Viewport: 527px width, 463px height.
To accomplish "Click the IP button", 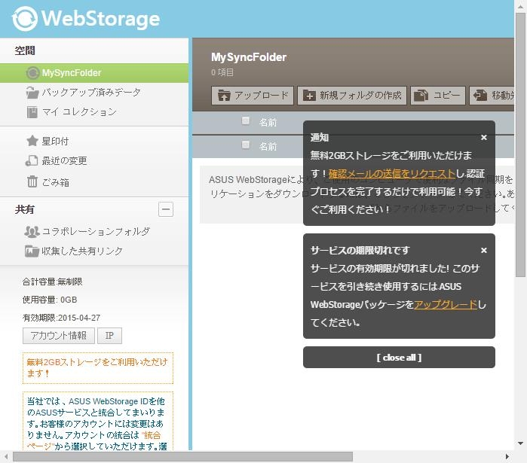I will (109, 336).
